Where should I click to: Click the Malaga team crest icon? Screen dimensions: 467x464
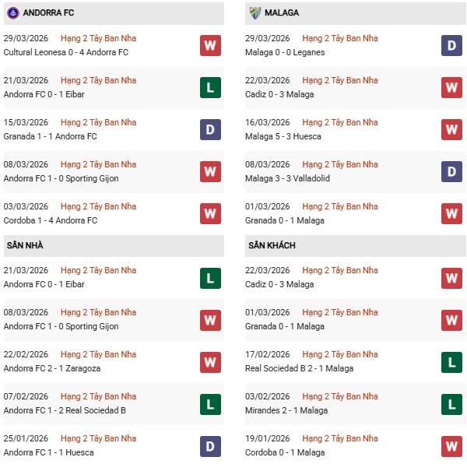pyautogui.click(x=255, y=12)
